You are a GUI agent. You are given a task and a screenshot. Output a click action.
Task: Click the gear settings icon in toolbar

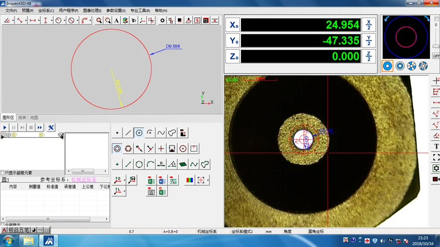click(x=162, y=21)
